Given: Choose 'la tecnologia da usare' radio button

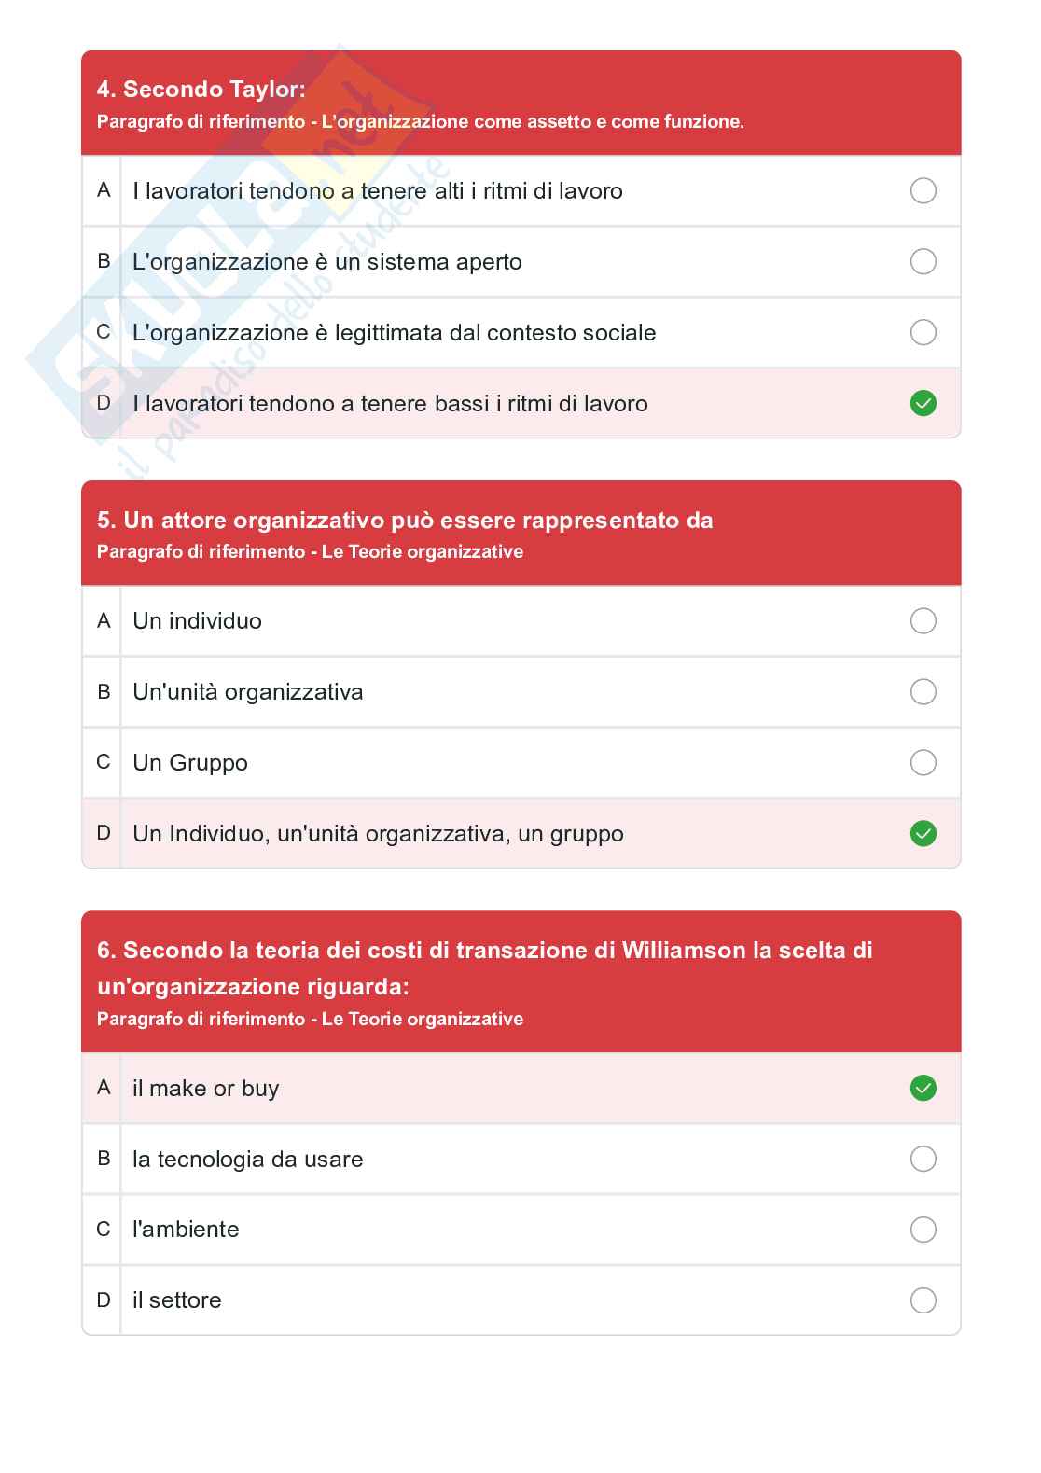Looking at the screenshot, I should click(923, 1159).
